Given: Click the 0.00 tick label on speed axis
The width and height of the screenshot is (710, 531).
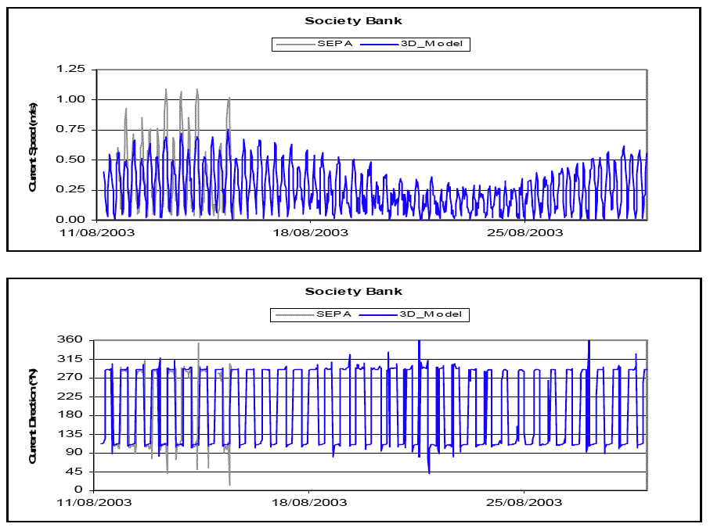Looking at the screenshot, I should [71, 220].
